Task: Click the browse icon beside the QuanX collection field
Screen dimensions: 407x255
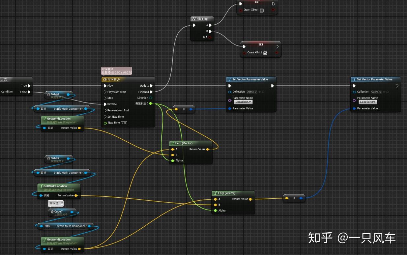Action: (262, 92)
